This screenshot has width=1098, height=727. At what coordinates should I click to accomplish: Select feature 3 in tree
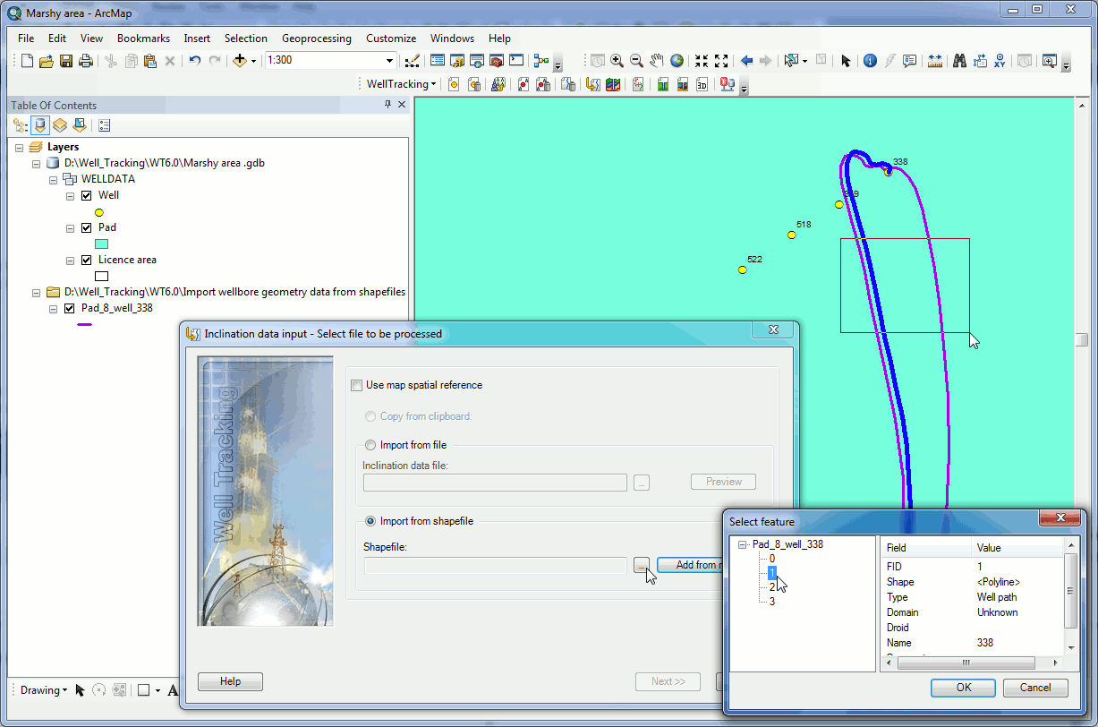click(772, 602)
